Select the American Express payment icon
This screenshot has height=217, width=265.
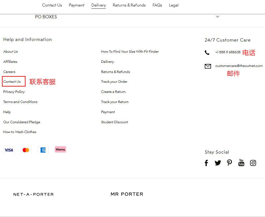pyautogui.click(x=43, y=150)
